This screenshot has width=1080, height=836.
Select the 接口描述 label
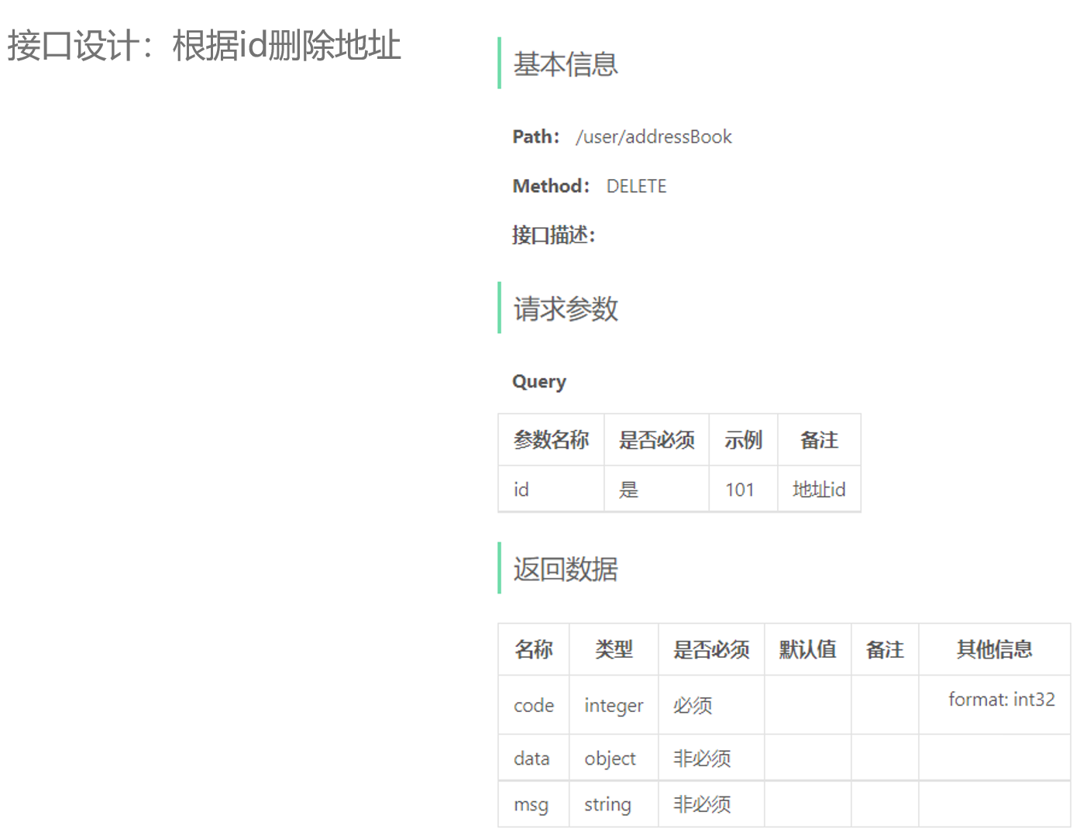pyautogui.click(x=552, y=235)
